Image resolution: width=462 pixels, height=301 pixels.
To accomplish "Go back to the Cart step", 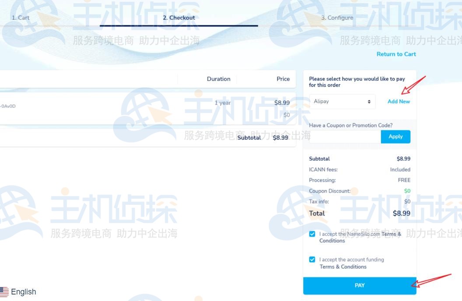I will [x=21, y=17].
